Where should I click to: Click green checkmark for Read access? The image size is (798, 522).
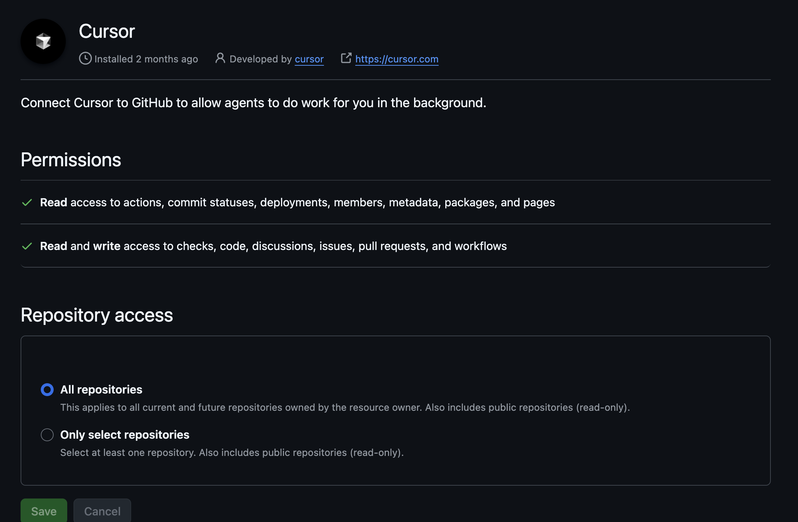coord(27,202)
